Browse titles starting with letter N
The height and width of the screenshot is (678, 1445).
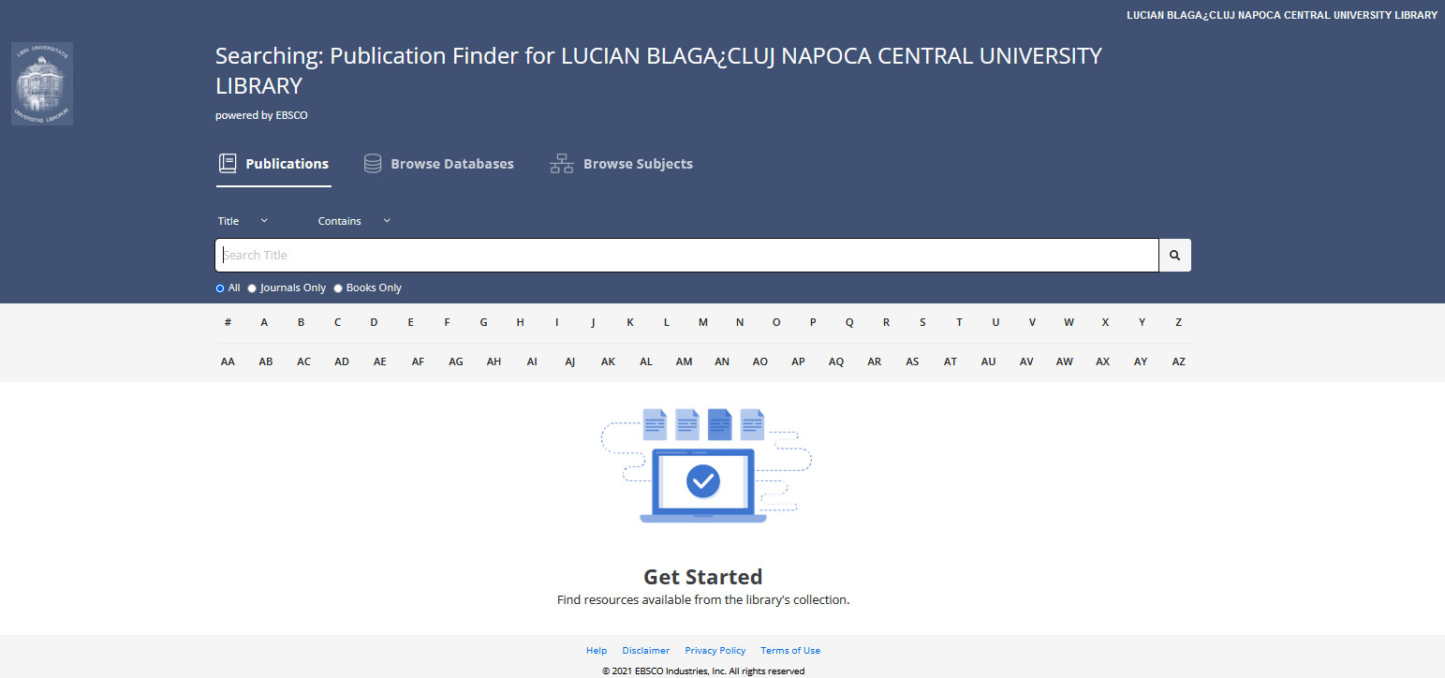(x=740, y=322)
